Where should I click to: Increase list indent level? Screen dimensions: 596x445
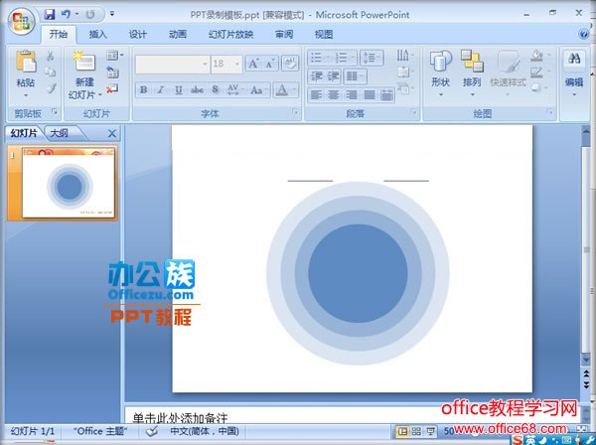point(334,76)
